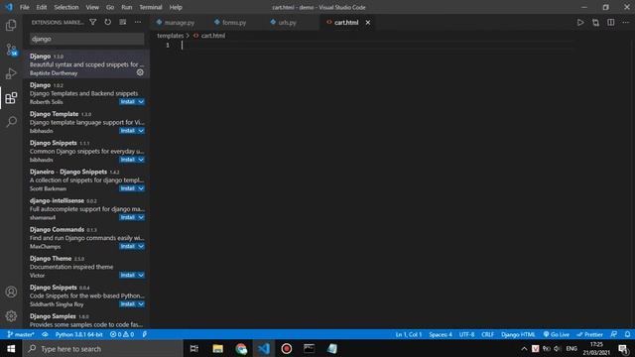Open changes icon in editor toolbar
This screenshot has height=357, width=635.
coord(595,22)
